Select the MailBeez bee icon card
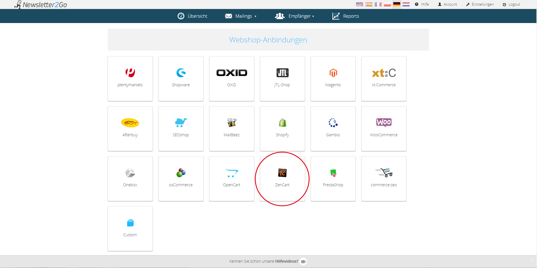537x268 pixels. pos(232,129)
